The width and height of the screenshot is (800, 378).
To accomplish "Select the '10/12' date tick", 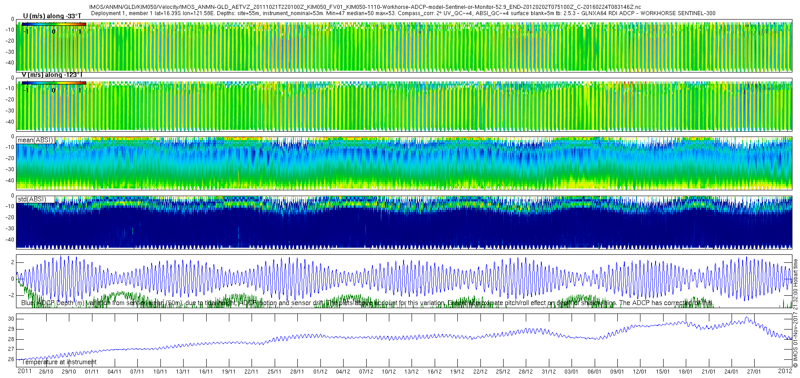I will [389, 372].
